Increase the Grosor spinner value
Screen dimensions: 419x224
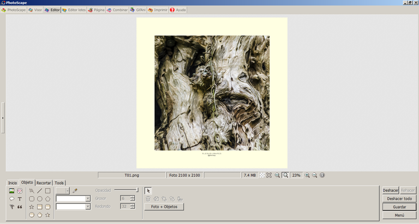point(133,197)
